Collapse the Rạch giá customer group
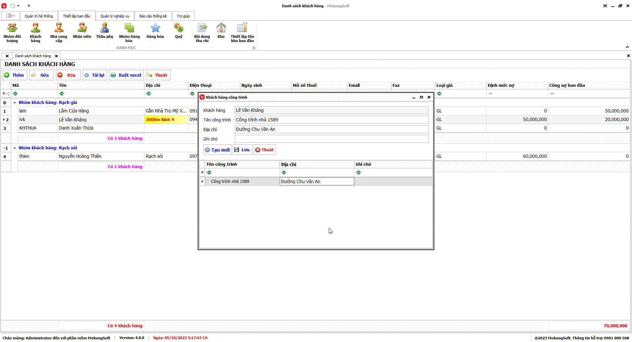 14,103
